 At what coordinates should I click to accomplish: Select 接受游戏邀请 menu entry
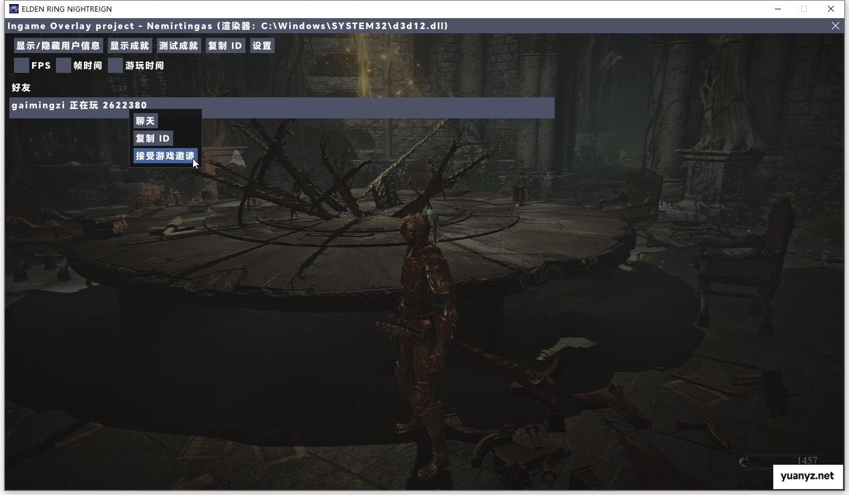pyautogui.click(x=165, y=156)
